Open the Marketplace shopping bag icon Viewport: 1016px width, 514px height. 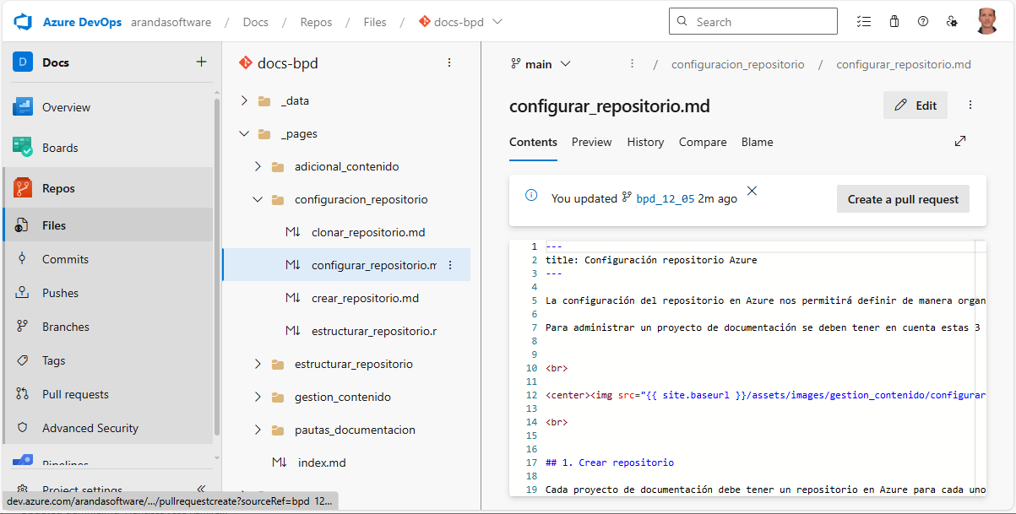pyautogui.click(x=894, y=22)
